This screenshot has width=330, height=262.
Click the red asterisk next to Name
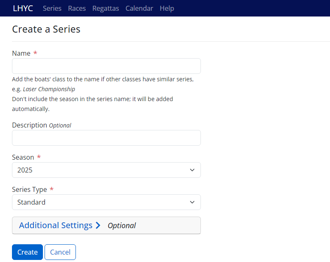(35, 53)
